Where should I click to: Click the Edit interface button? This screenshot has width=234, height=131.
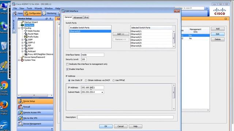pos(218,34)
